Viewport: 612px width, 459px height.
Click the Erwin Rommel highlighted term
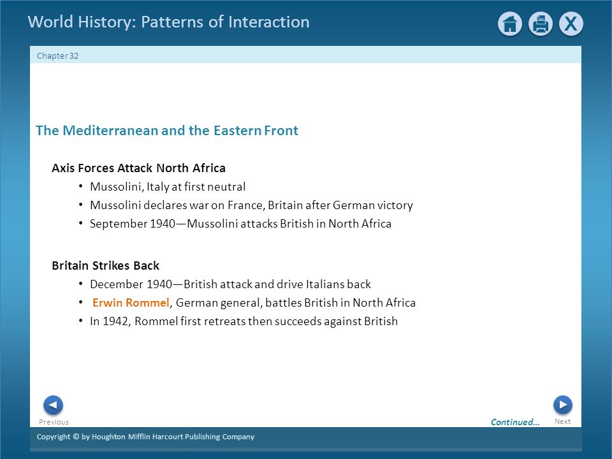131,302
